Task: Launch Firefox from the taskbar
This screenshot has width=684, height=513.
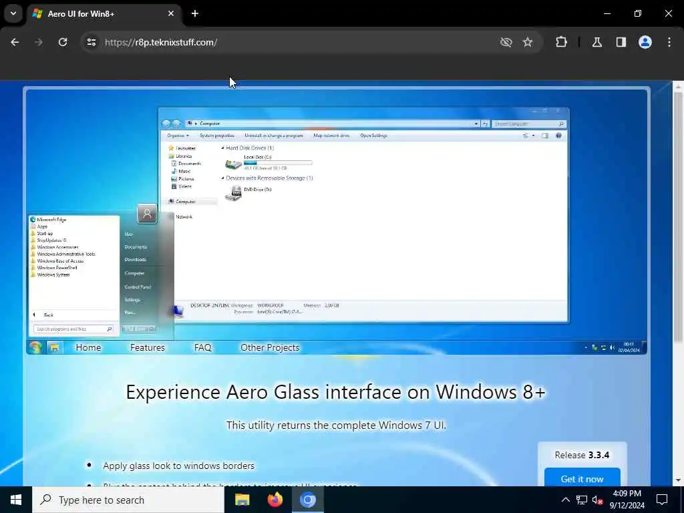Action: (275, 500)
